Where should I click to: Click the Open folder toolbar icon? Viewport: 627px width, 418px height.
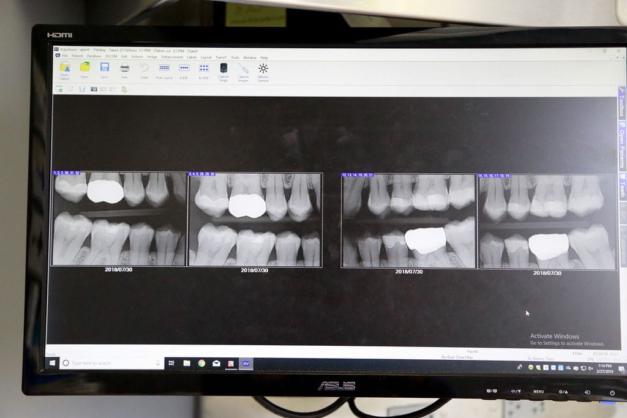[84, 70]
